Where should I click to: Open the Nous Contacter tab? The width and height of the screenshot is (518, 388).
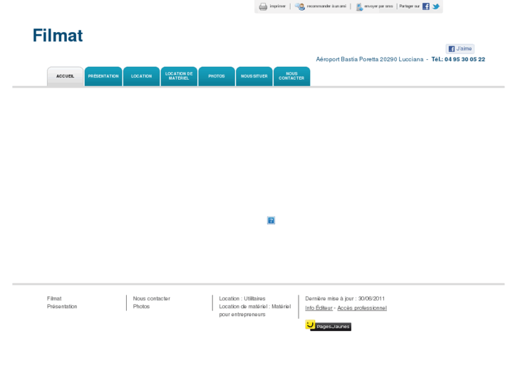coord(291,76)
